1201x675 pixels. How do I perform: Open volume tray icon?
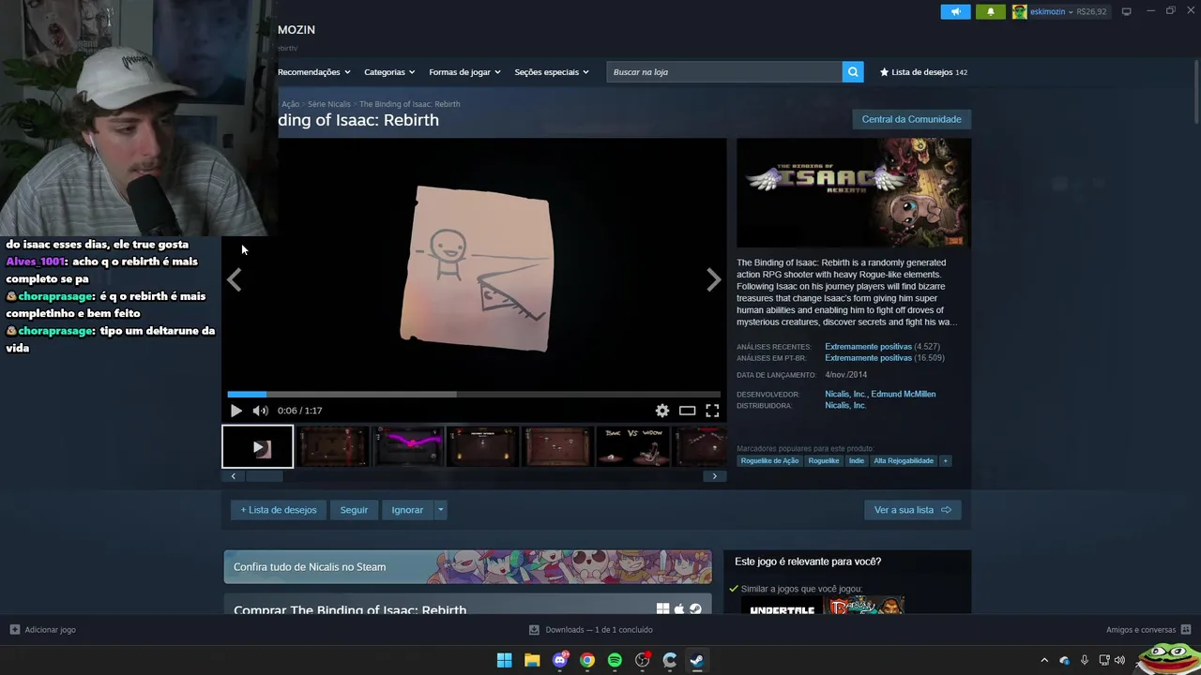[x=1119, y=660]
